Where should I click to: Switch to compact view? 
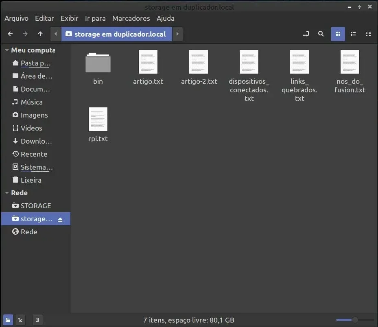[368, 34]
